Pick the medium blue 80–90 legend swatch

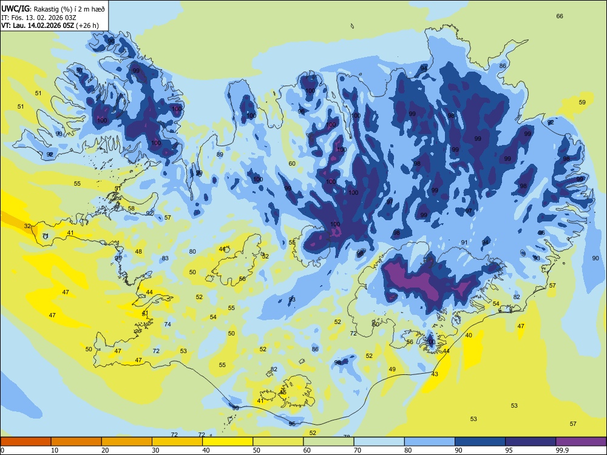pos(430,442)
